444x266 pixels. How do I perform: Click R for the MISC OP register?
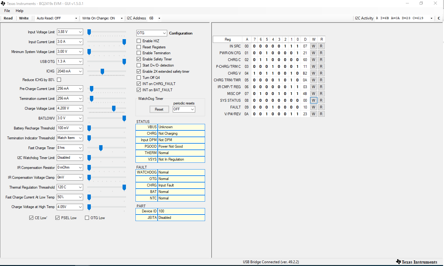321,94
